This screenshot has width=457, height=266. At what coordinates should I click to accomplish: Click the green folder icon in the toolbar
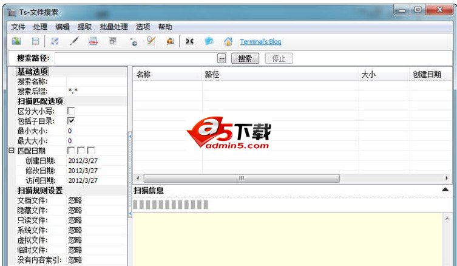[x=16, y=41]
